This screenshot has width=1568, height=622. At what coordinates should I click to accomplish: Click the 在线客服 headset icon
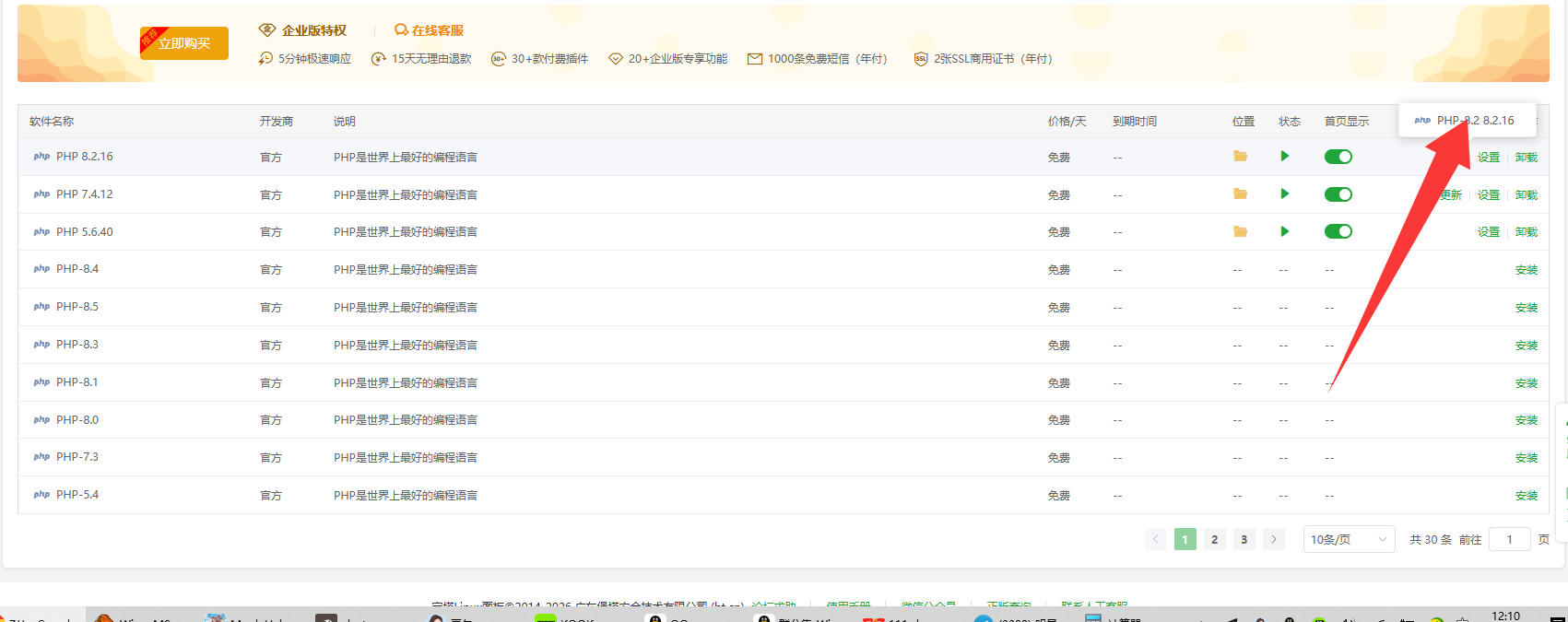tap(401, 30)
